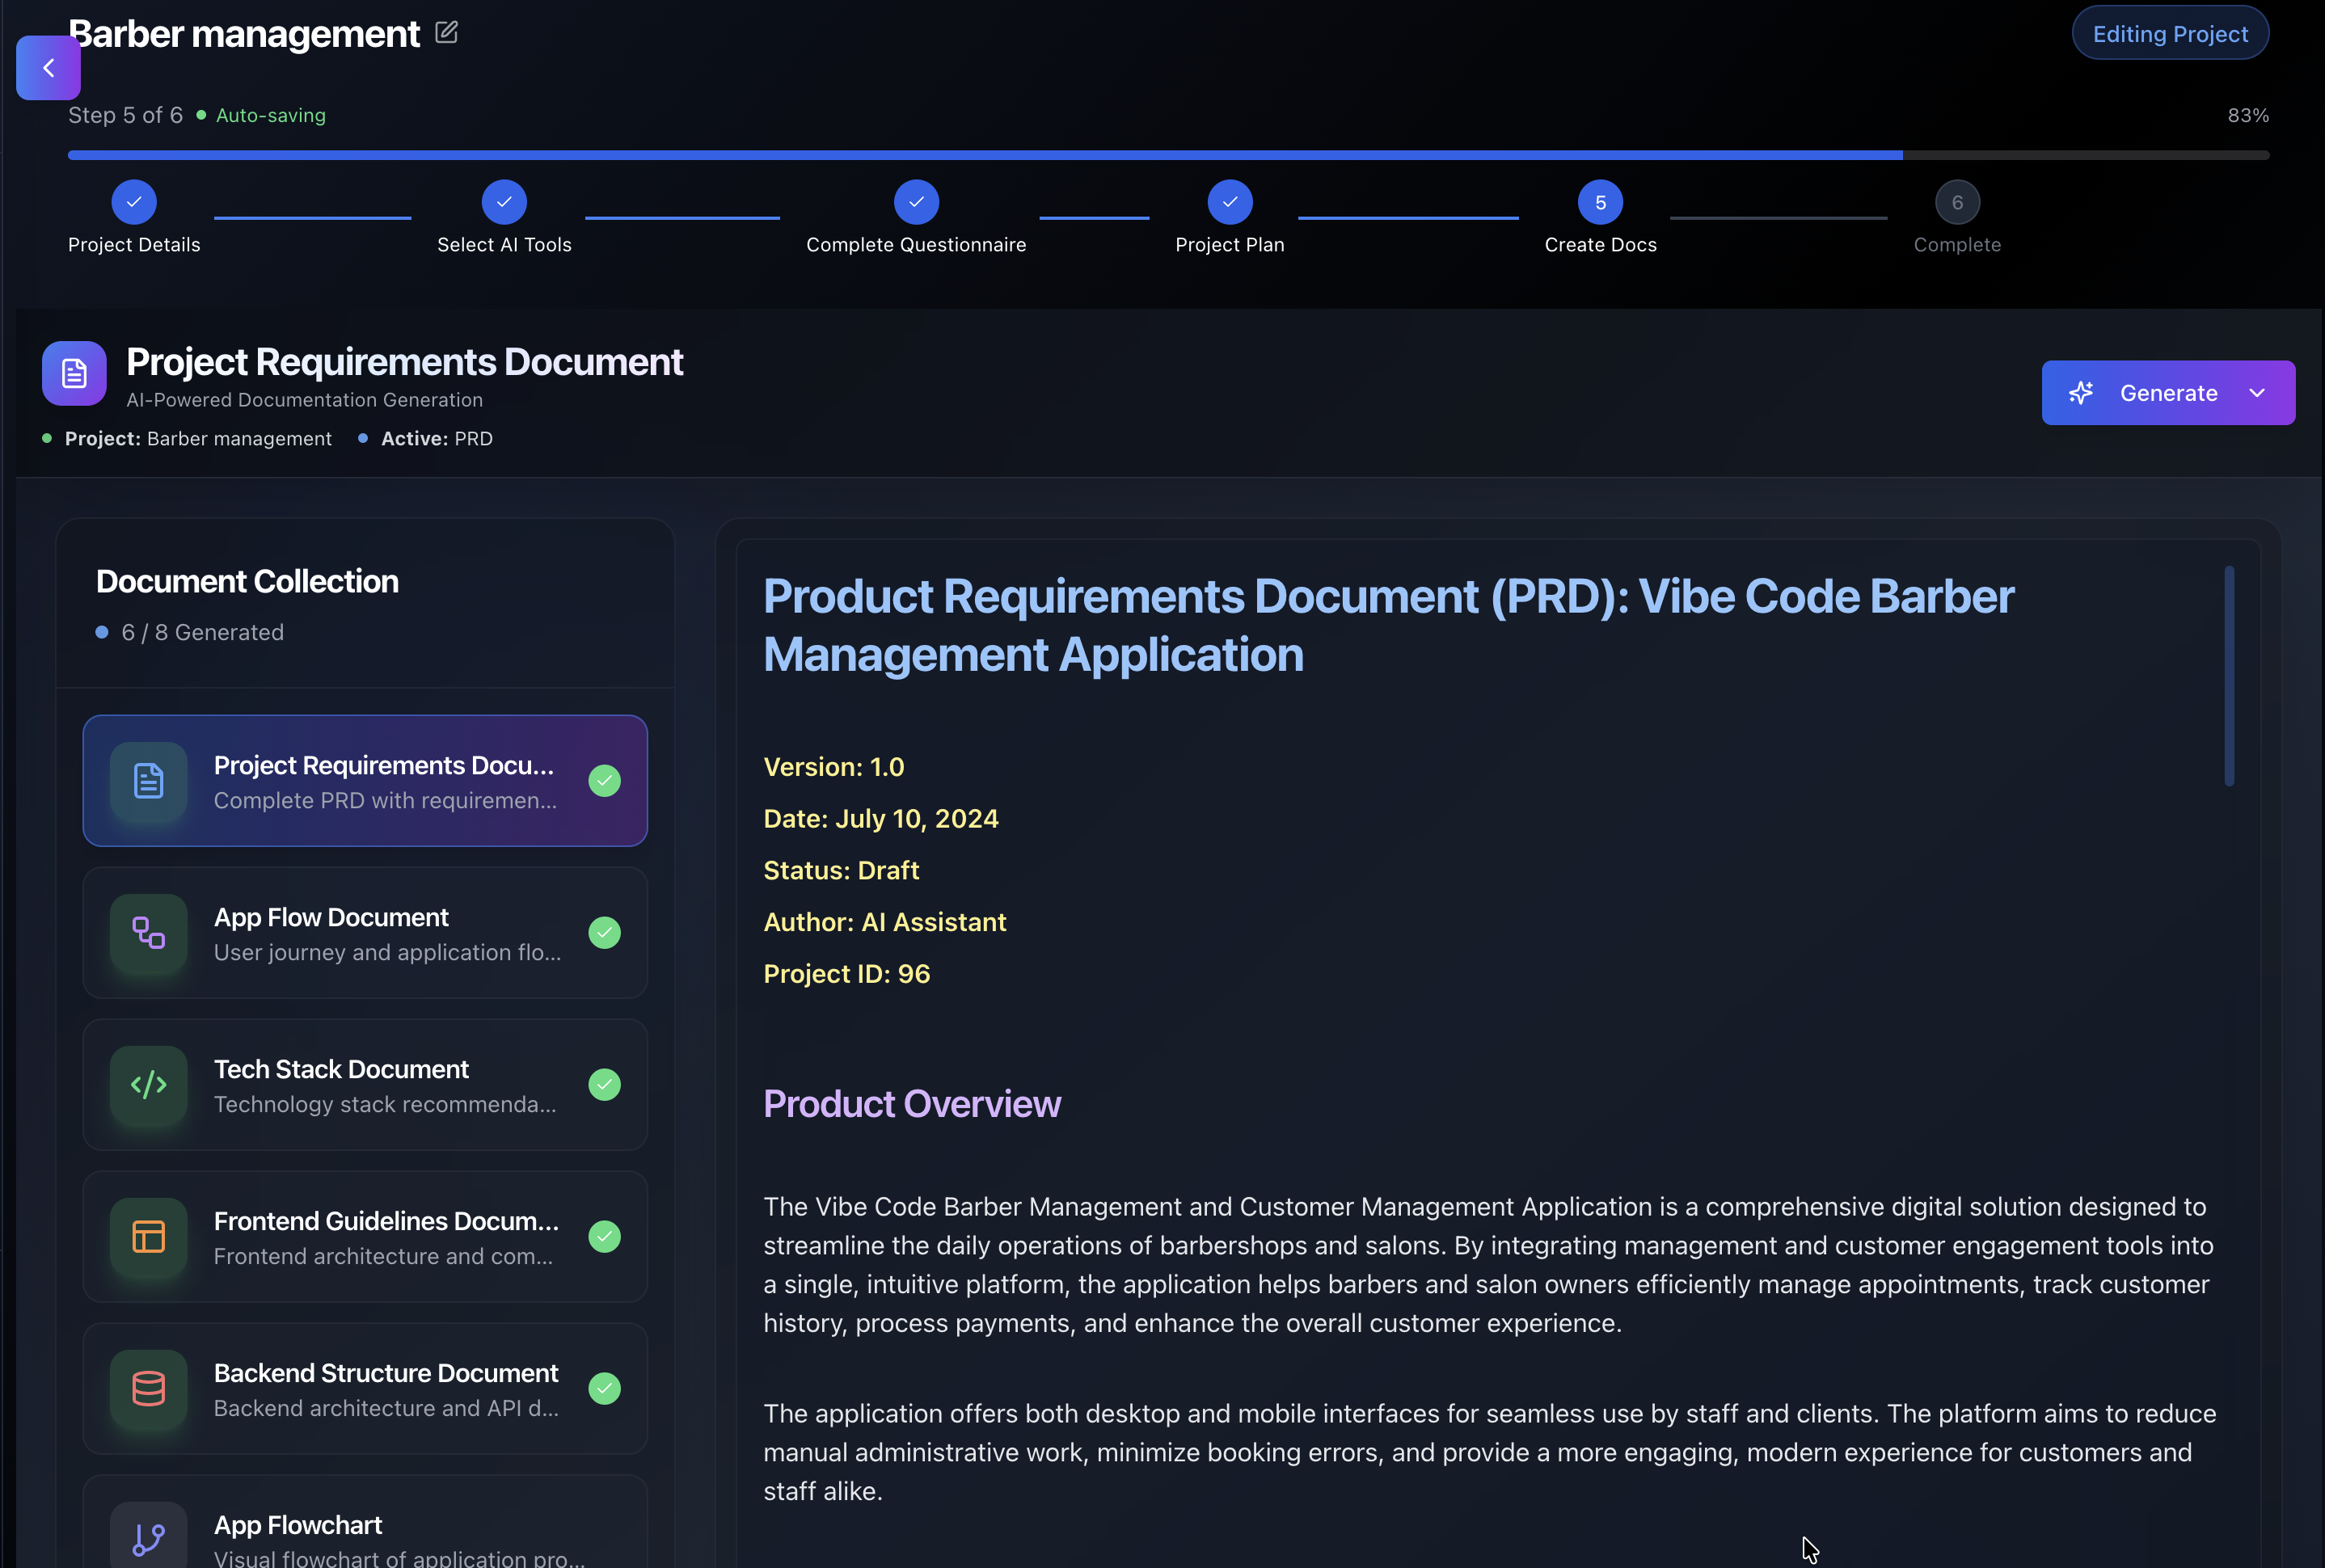Click the Generate sparkle icon
The image size is (2325, 1568).
(x=2081, y=393)
